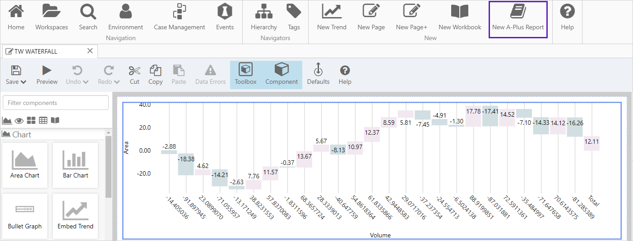Click the Filter components search field
The width and height of the screenshot is (633, 241).
tap(55, 103)
